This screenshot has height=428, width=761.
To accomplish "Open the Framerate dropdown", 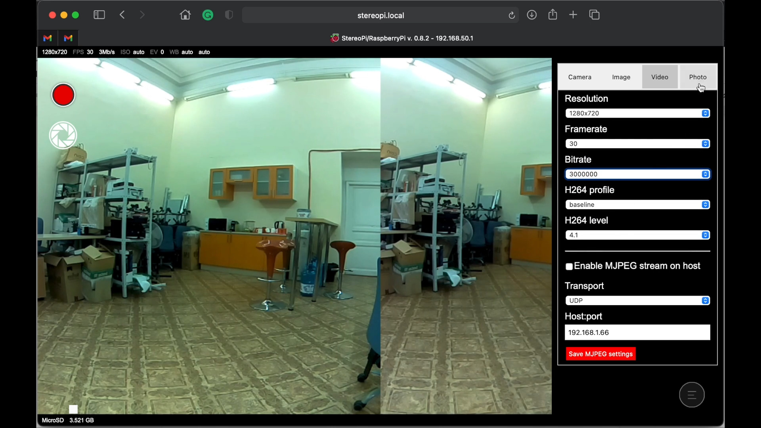I will pyautogui.click(x=637, y=144).
